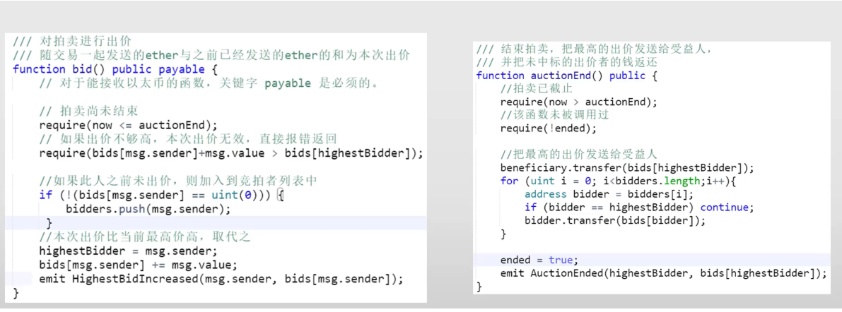Click the 'bids[msg.sender] += msg.value;' line
The image size is (842, 312).
coord(138,265)
